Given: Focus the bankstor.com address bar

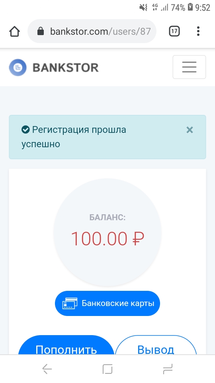Looking at the screenshot, I should pos(92,31).
